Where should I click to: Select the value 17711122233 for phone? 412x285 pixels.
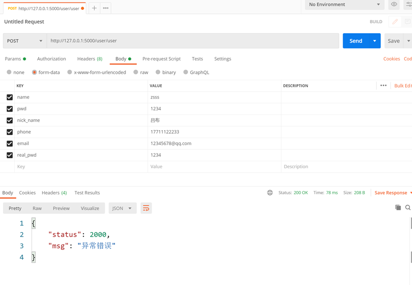[x=165, y=132]
